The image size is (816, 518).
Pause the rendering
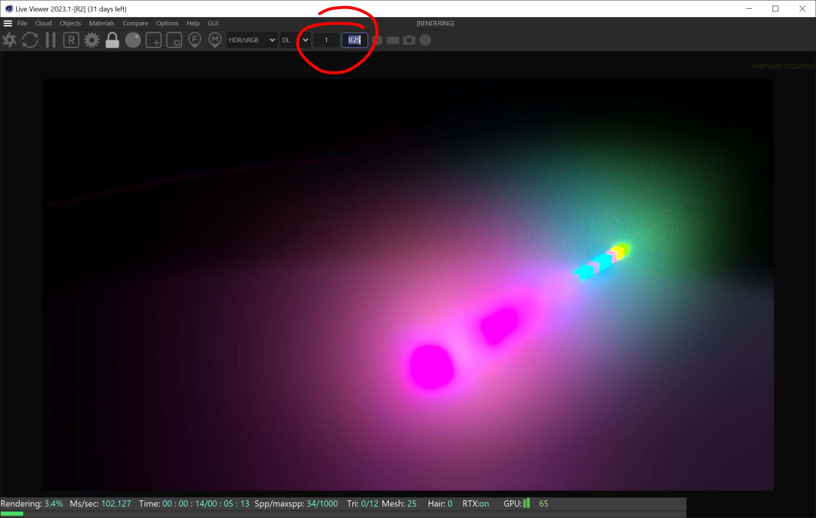click(x=51, y=40)
